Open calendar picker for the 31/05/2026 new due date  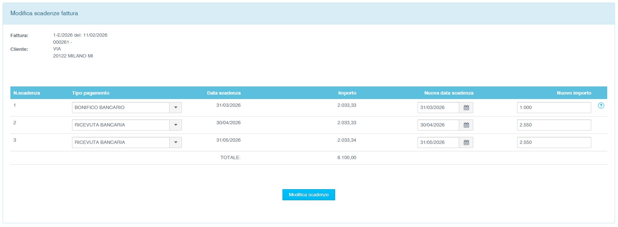pyautogui.click(x=466, y=142)
